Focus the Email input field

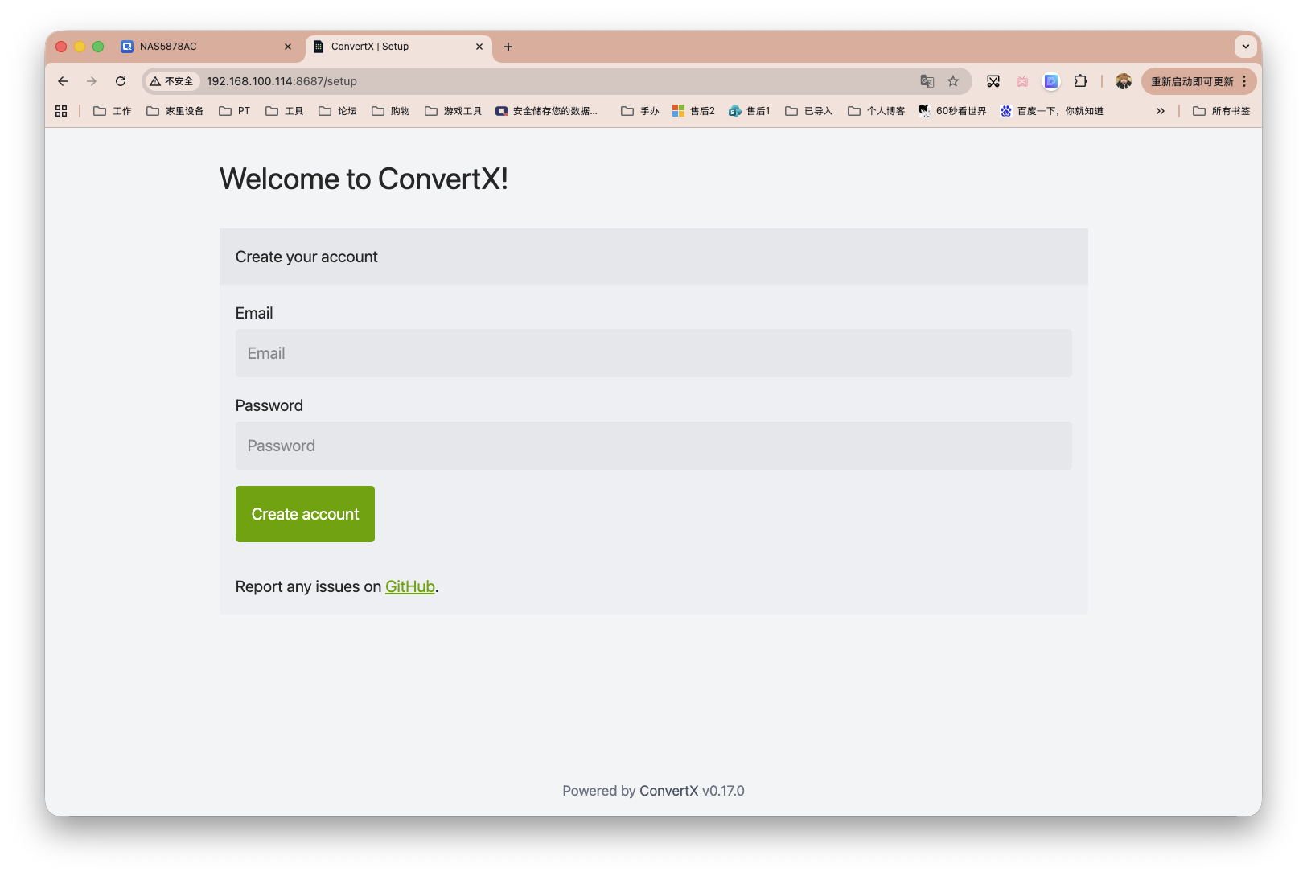pos(653,353)
